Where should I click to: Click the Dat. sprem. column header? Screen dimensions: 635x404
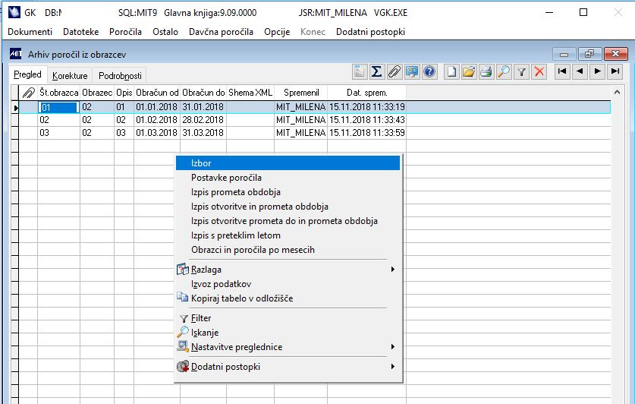tap(367, 93)
